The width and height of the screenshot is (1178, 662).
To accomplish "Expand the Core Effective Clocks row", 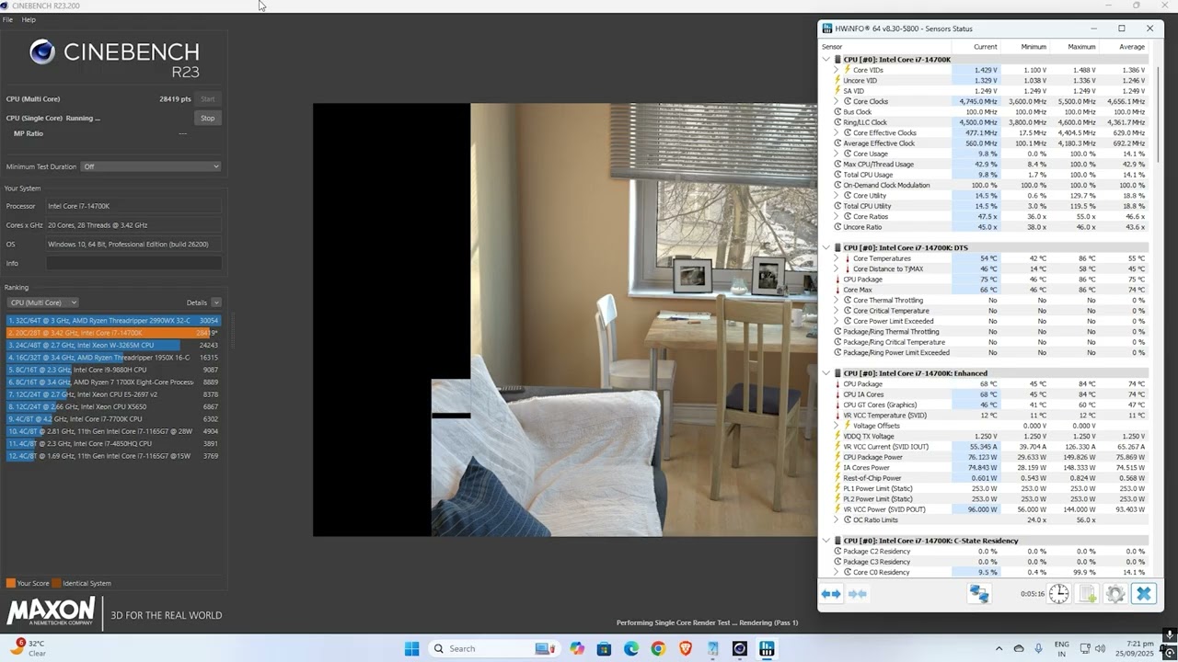I will 837,132.
